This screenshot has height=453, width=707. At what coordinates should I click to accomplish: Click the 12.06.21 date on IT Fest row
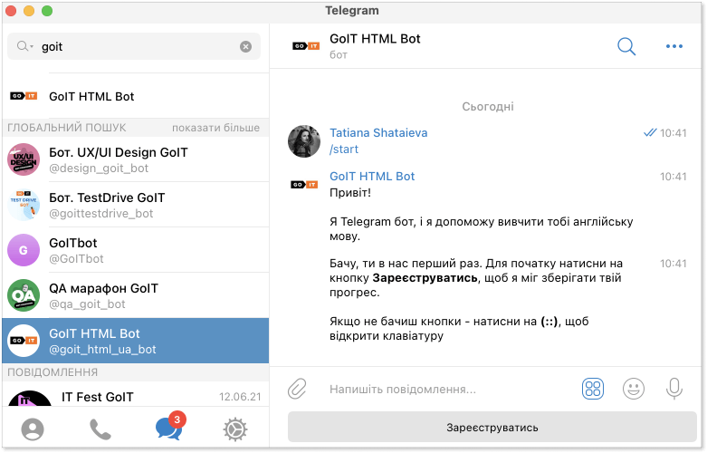[x=240, y=397]
